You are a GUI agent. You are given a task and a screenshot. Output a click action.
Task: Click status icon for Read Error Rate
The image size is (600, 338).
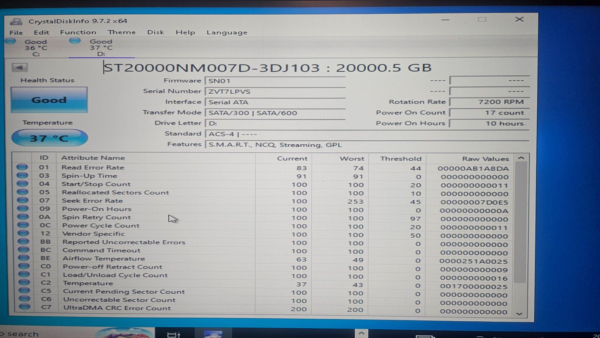(22, 167)
